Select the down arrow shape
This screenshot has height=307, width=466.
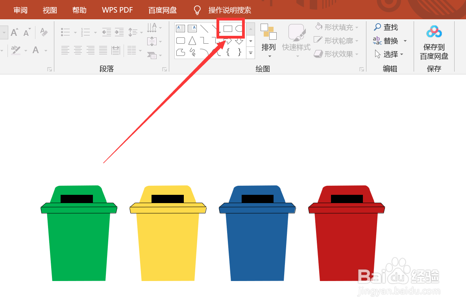(239, 41)
